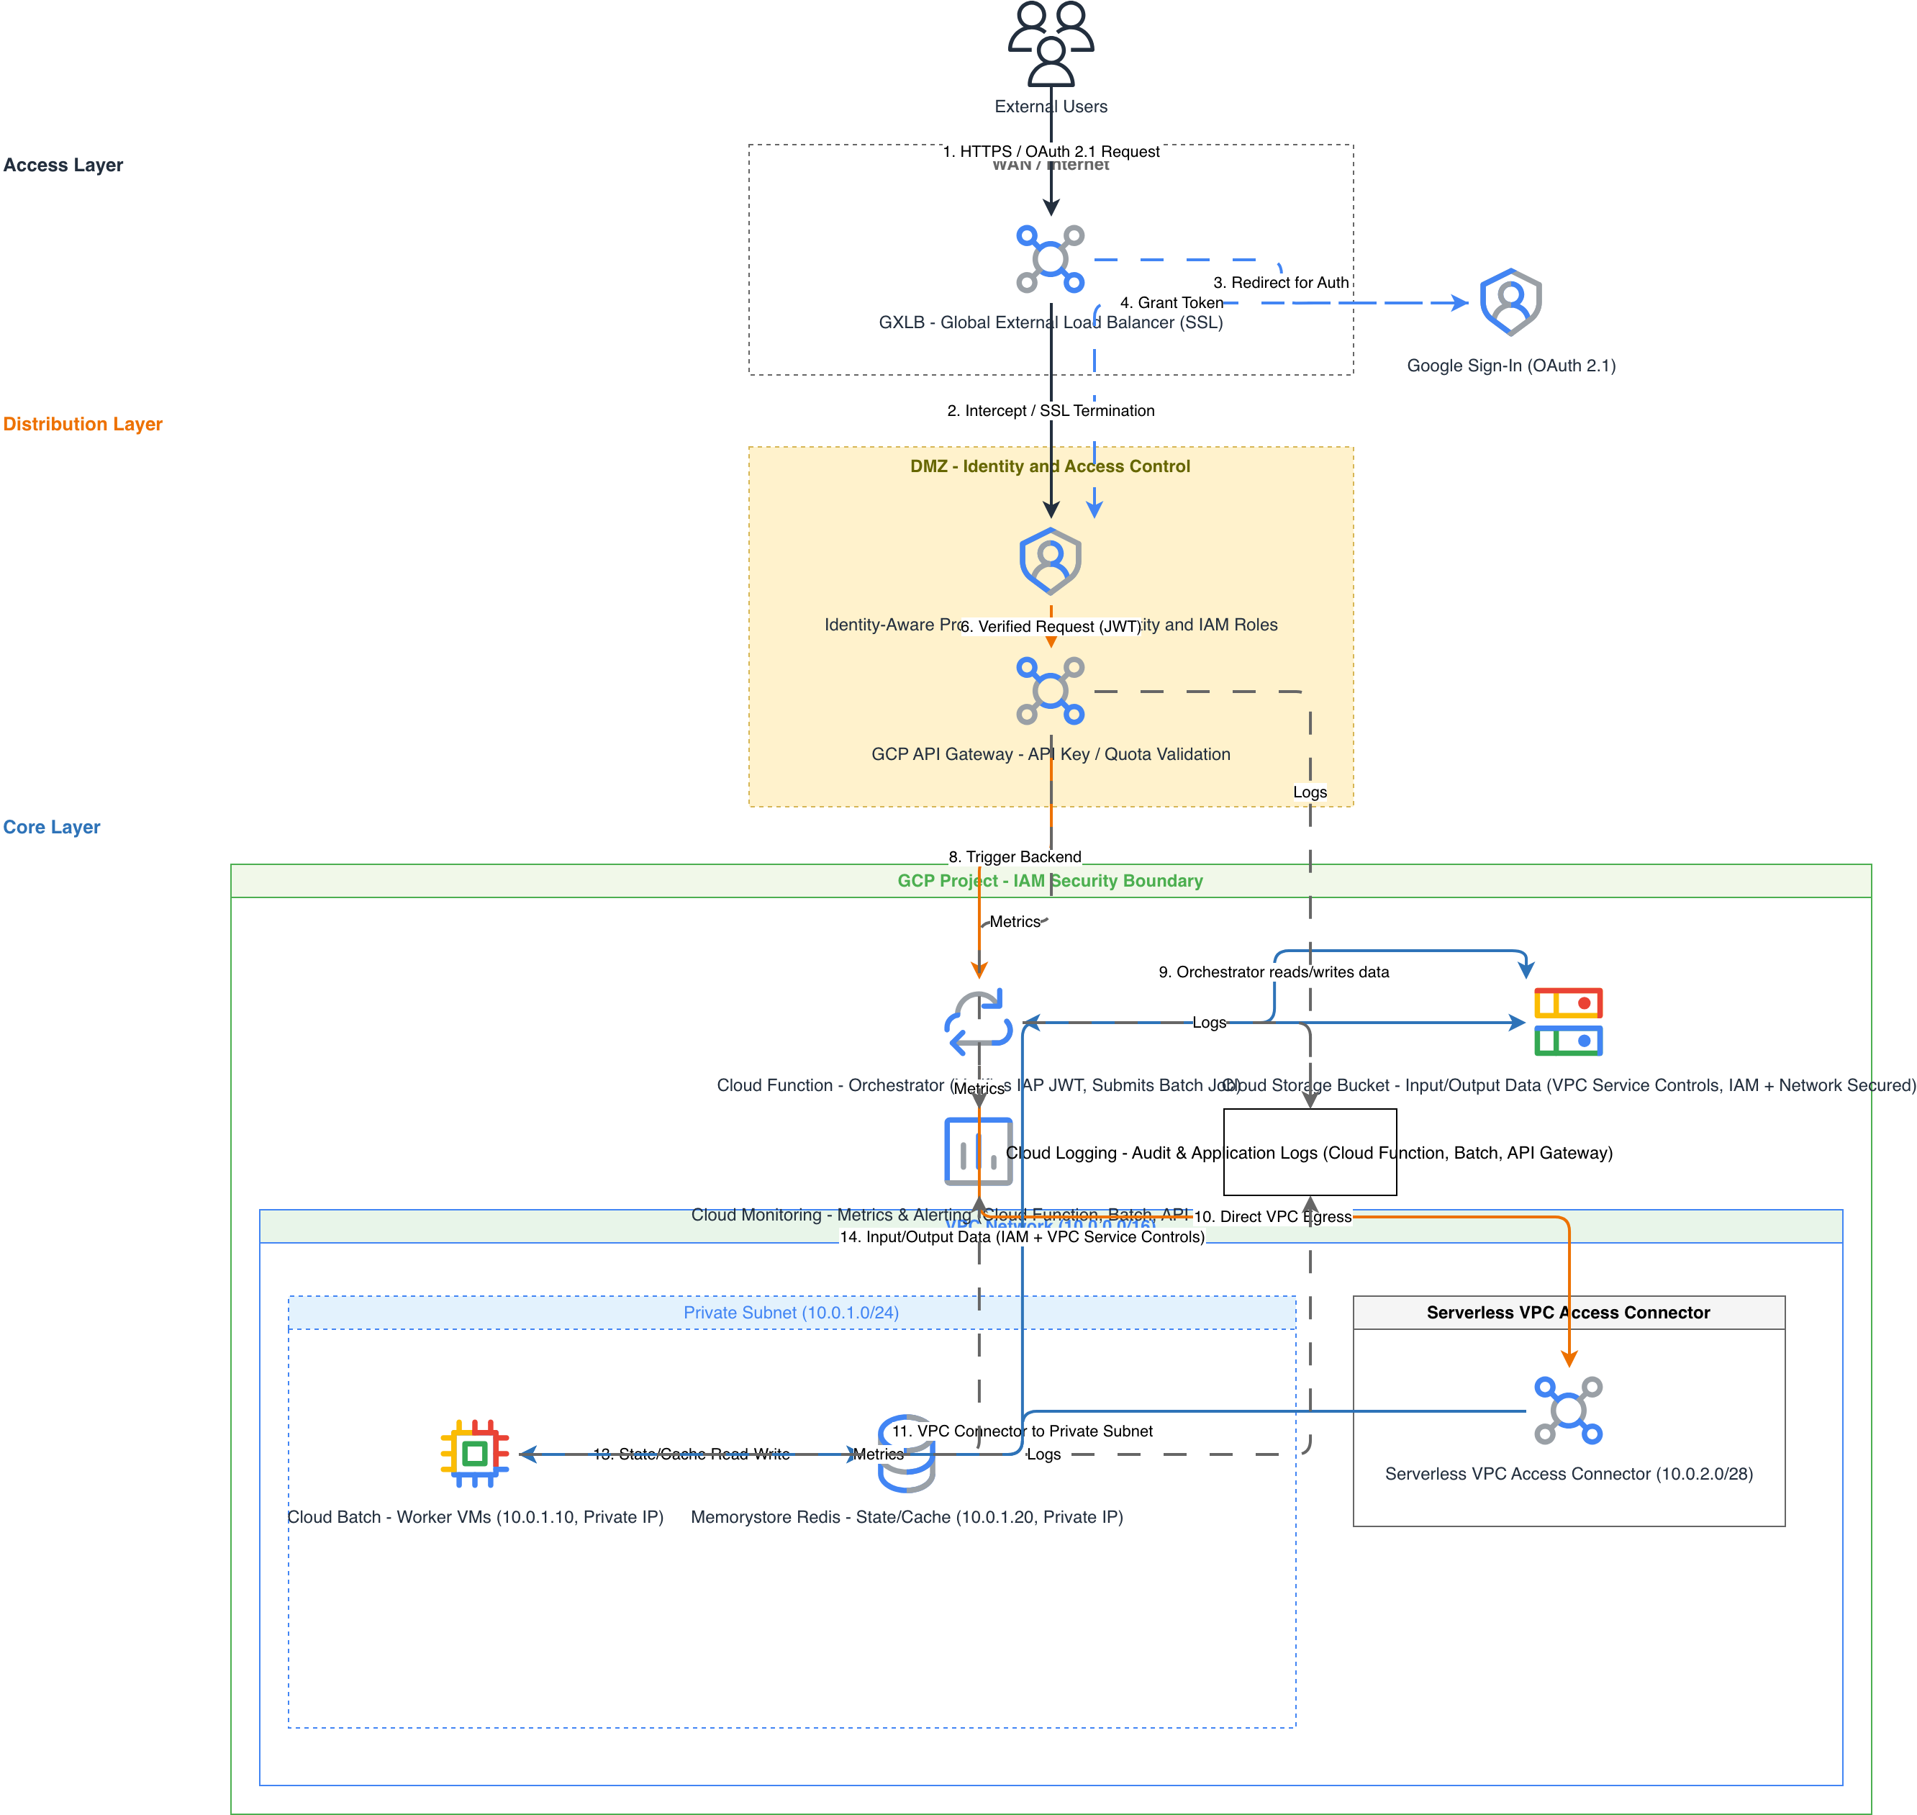Select the '14. Input/Output Data' edge label
1917x1815 pixels.
1023,1236
